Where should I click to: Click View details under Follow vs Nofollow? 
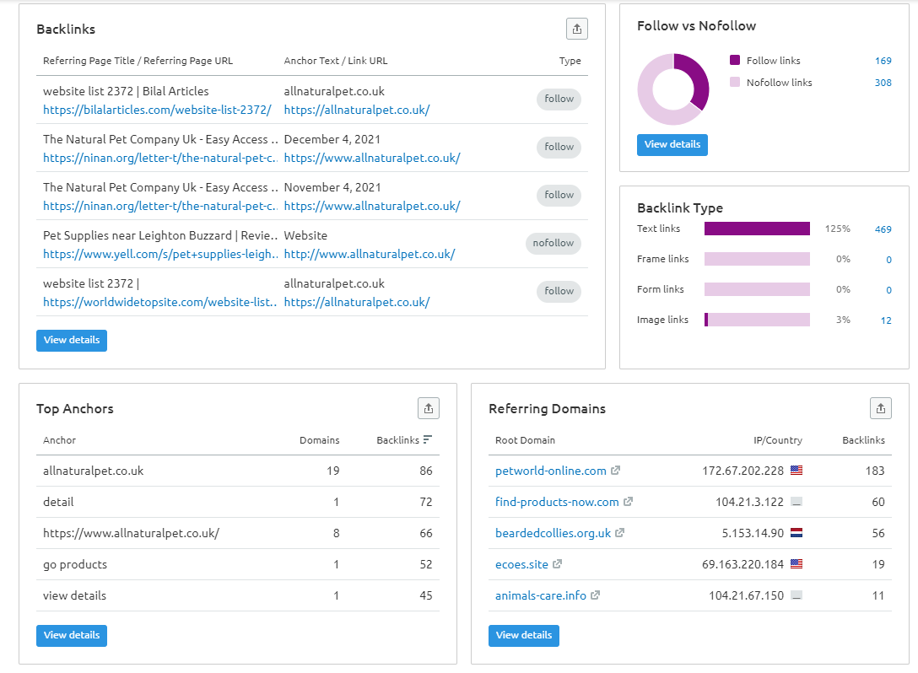(x=672, y=145)
